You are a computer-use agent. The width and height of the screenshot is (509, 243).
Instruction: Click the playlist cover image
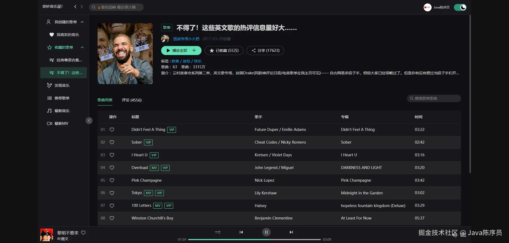(125, 54)
